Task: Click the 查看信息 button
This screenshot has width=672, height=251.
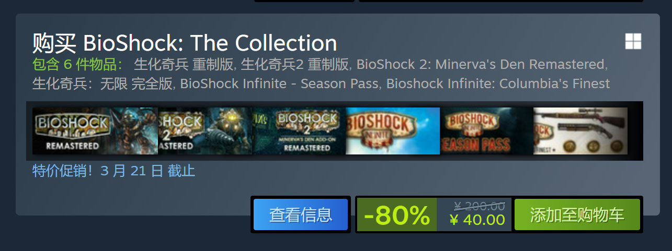Action: click(x=301, y=214)
